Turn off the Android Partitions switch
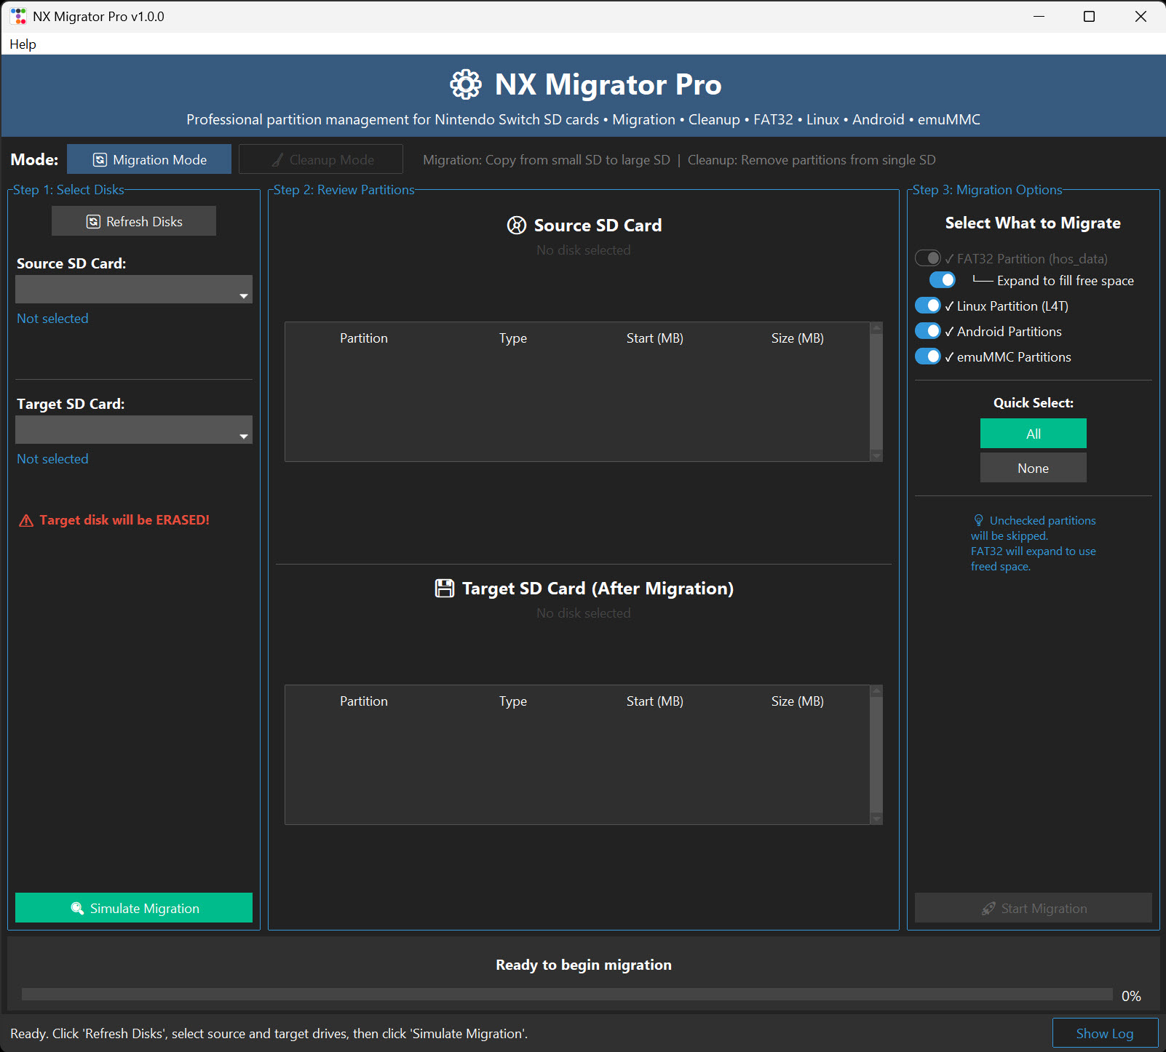The image size is (1166, 1052). [x=927, y=331]
